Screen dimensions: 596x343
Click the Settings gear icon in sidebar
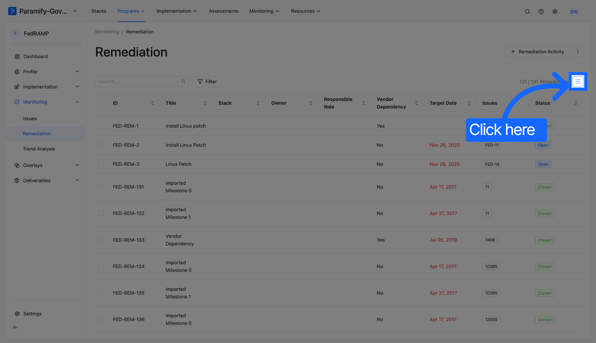point(17,314)
